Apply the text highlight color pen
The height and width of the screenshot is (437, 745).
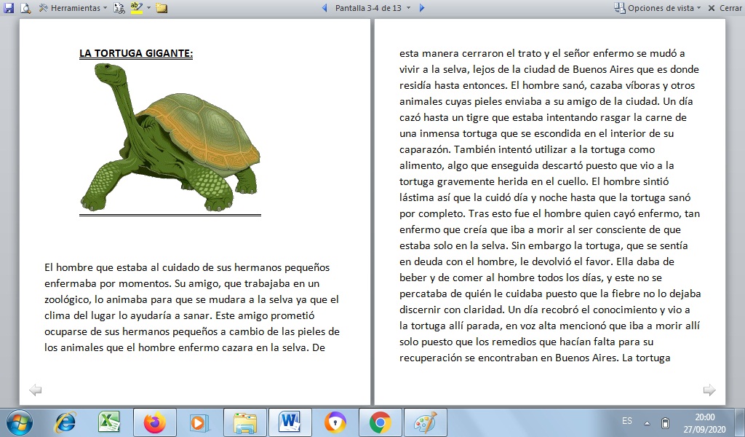click(136, 7)
